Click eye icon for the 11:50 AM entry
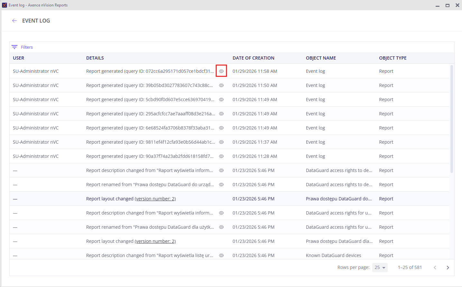This screenshot has width=462, height=287. click(221, 85)
